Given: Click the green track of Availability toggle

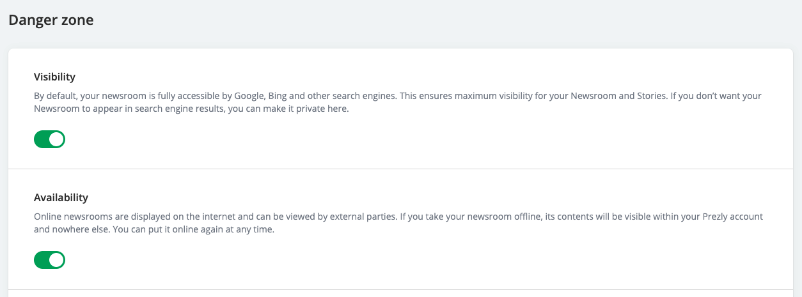Looking at the screenshot, I should [x=42, y=260].
